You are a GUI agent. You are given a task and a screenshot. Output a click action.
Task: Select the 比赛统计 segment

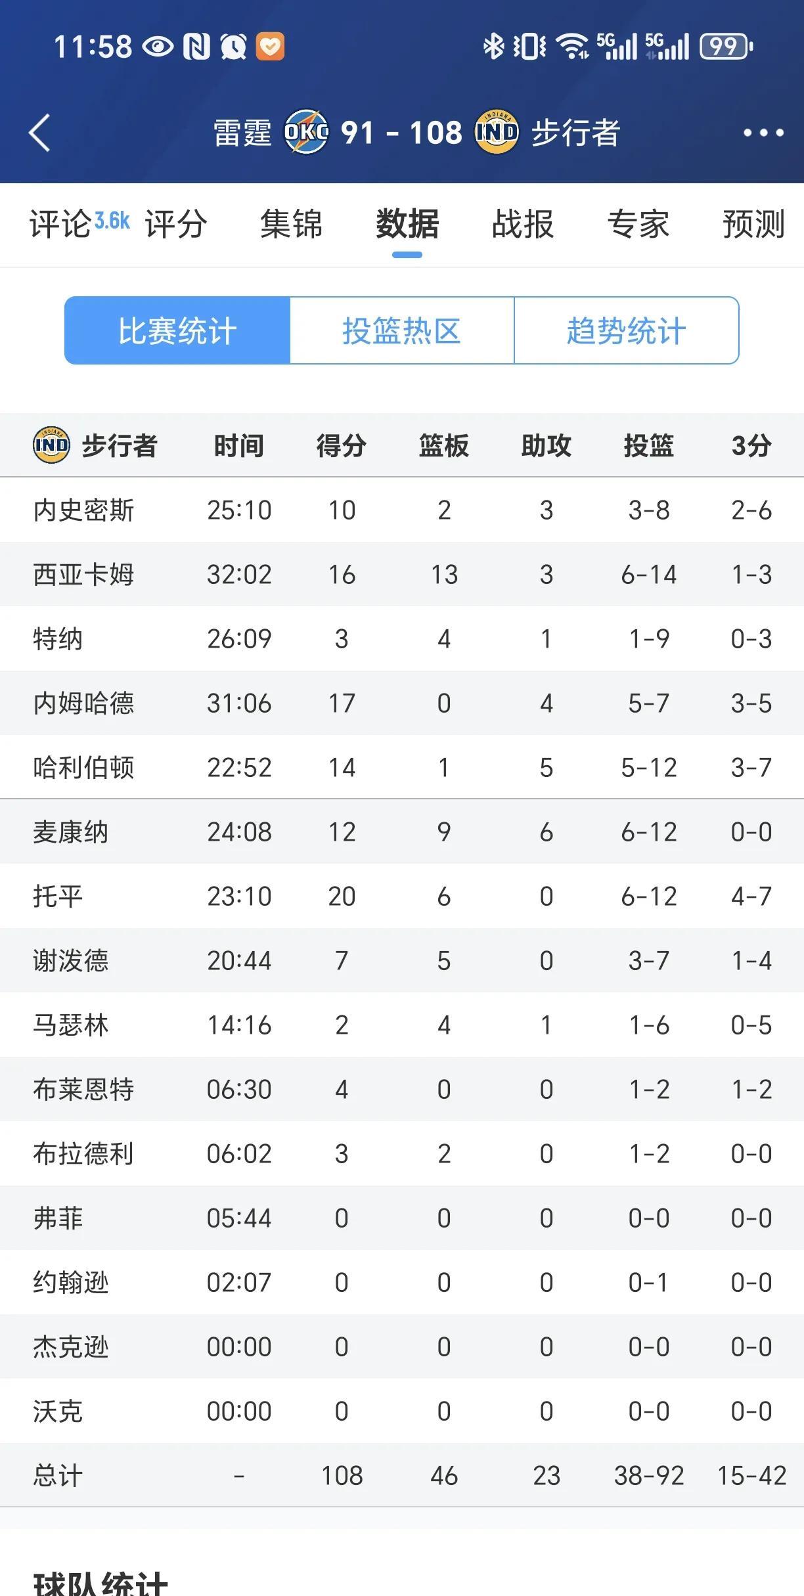[177, 330]
